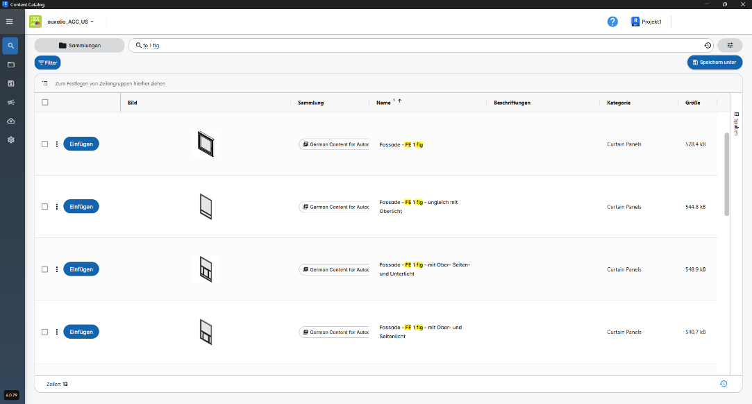This screenshot has width=752, height=404.
Task: Click the vertical scrollbar of the results table
Action: 727,174
